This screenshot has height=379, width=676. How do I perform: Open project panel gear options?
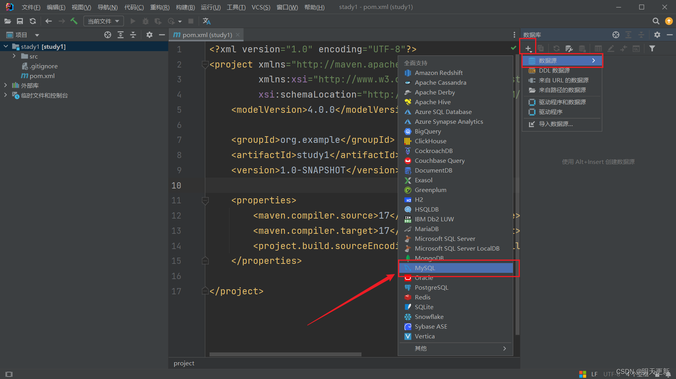(x=149, y=35)
